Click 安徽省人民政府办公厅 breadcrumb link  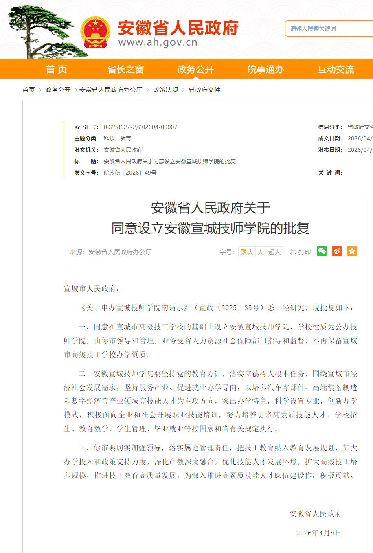[111, 90]
